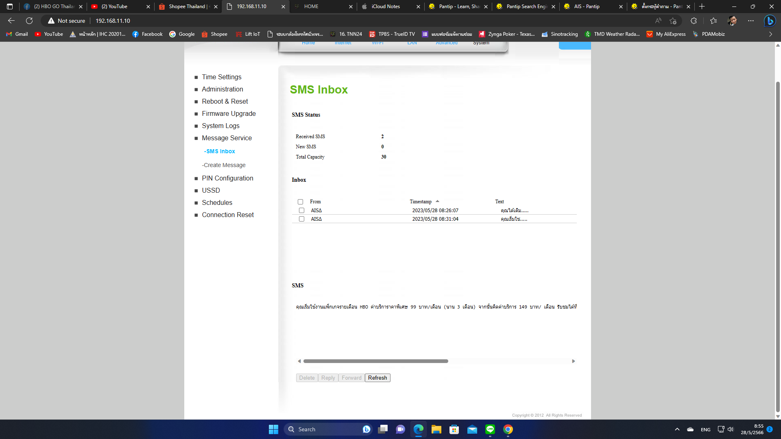
Task: Tick the checkbox for the 08:26:07 message
Action: [301, 211]
